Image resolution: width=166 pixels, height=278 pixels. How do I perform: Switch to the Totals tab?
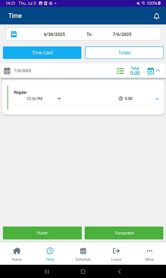(x=124, y=53)
